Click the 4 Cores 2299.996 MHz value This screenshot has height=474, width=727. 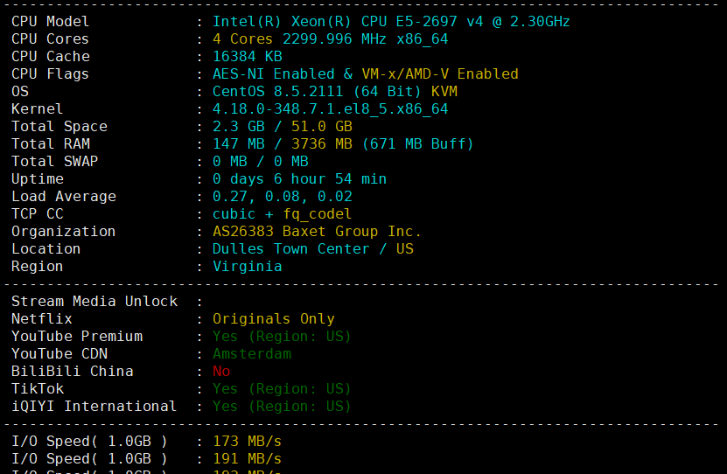(x=330, y=38)
